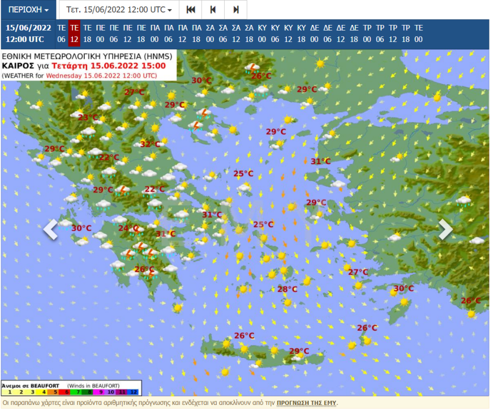Click the 15/06/2022 12:00 UTC header label
Viewport: 498px width, 410px height.
click(28, 33)
